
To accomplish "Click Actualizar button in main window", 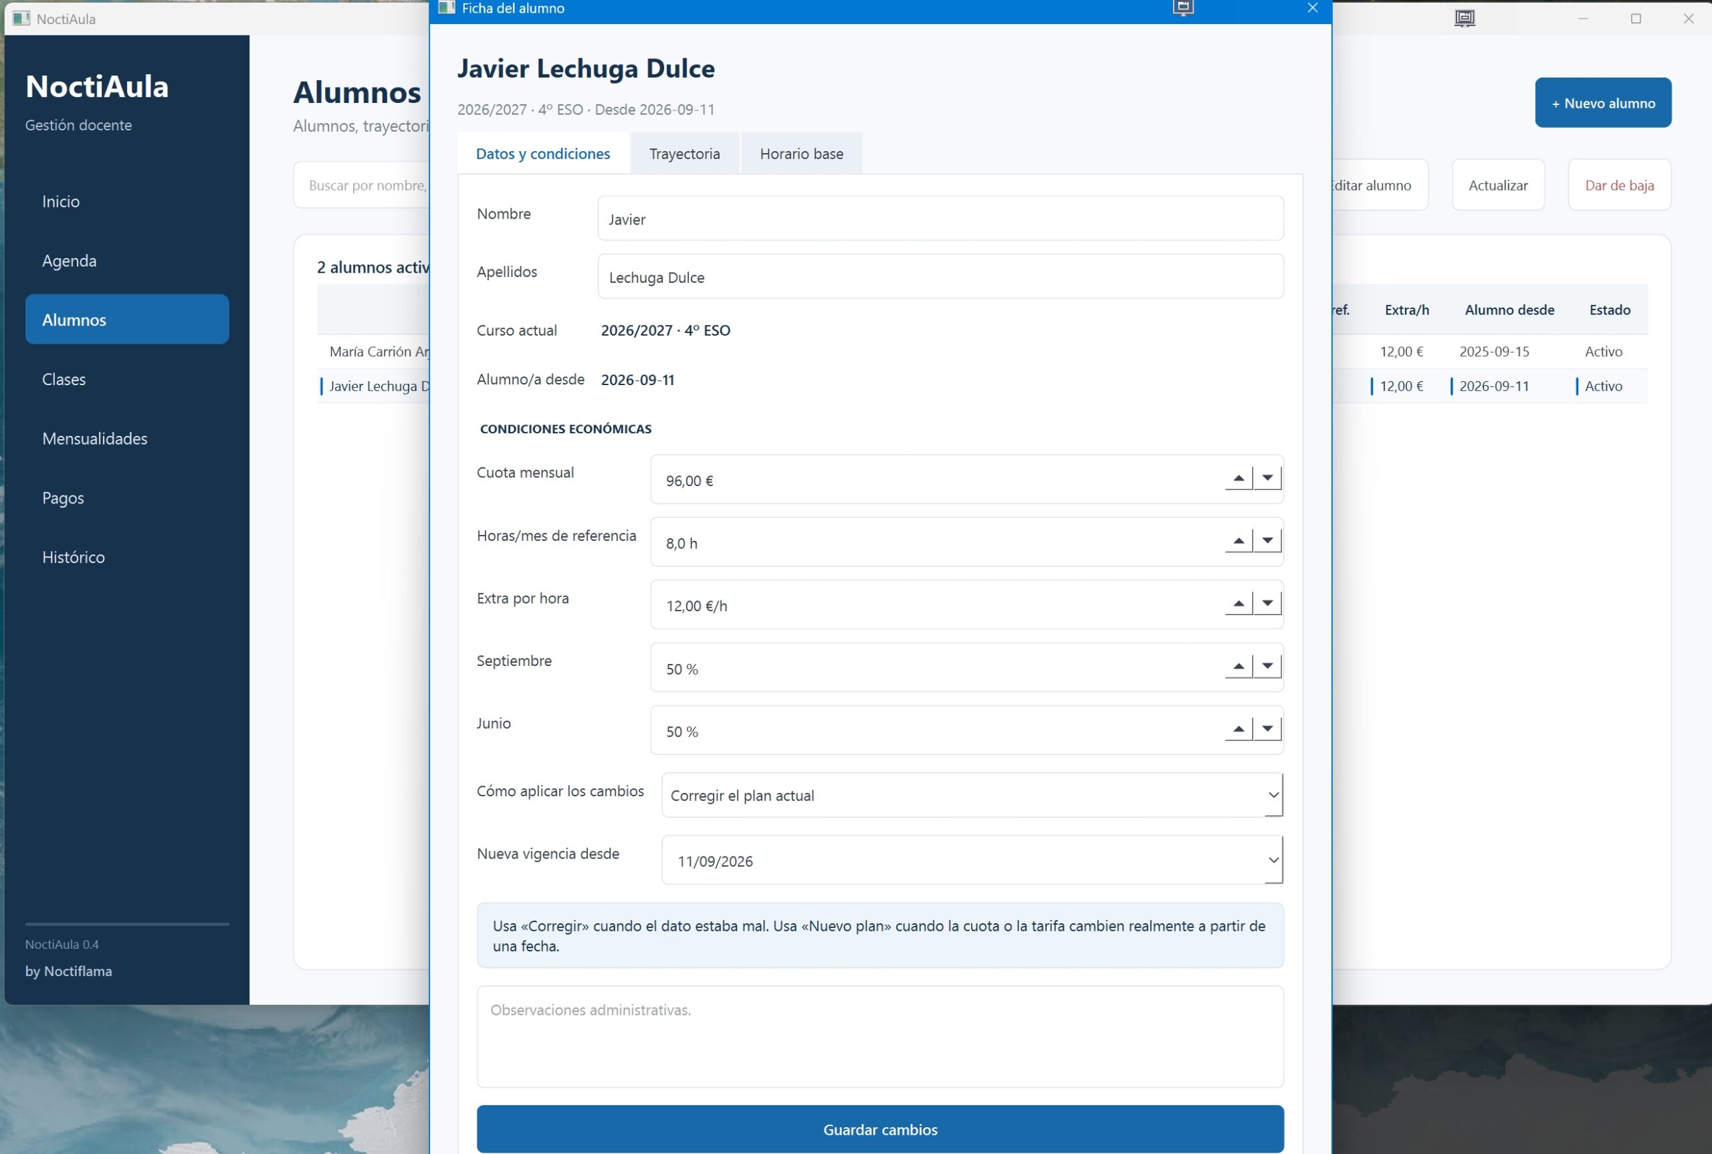I will 1498,185.
